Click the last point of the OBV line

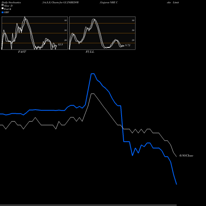(x=176, y=184)
